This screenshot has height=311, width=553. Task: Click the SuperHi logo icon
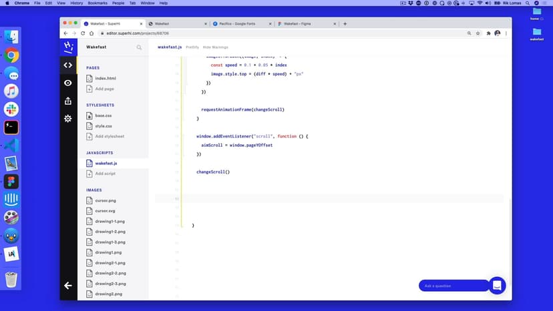point(67,47)
